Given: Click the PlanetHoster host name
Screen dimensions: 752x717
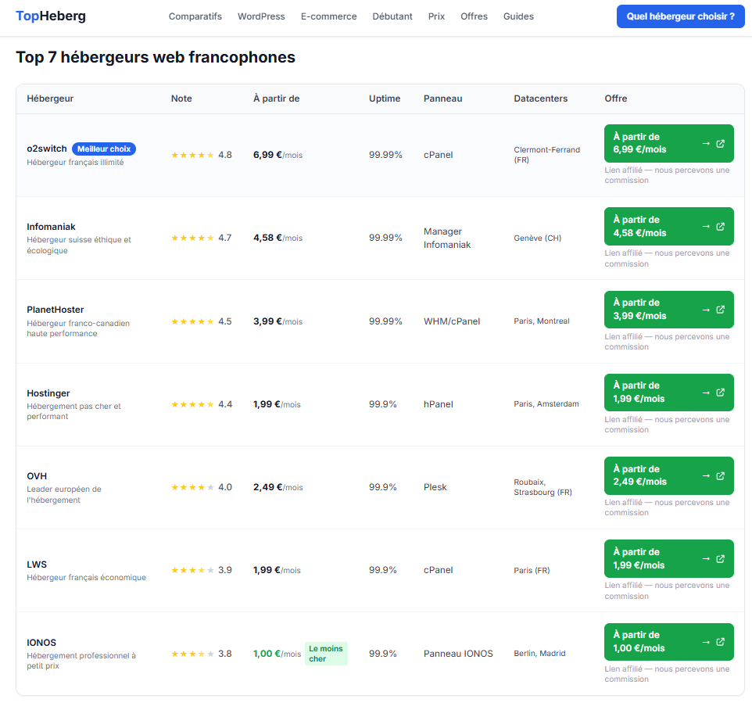Looking at the screenshot, I should (56, 310).
